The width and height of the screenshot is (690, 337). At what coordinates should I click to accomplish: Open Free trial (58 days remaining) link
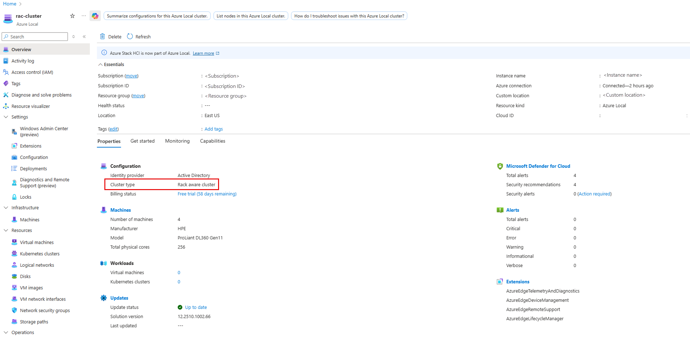coord(207,194)
